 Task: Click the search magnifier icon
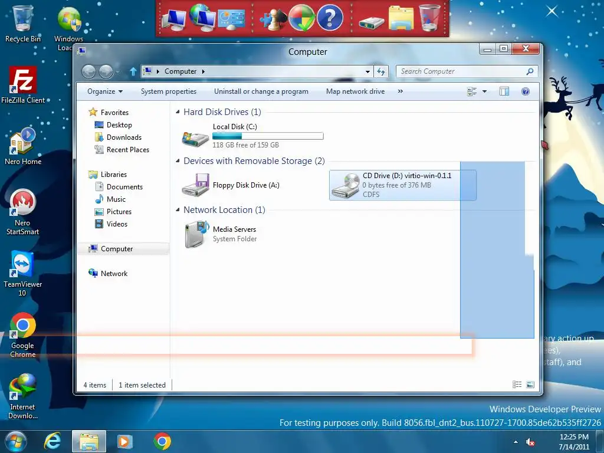[x=530, y=71]
